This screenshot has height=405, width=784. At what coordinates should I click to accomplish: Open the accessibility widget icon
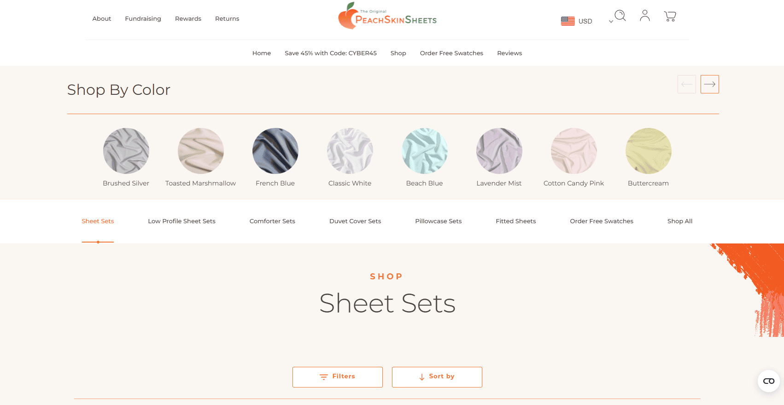[769, 381]
